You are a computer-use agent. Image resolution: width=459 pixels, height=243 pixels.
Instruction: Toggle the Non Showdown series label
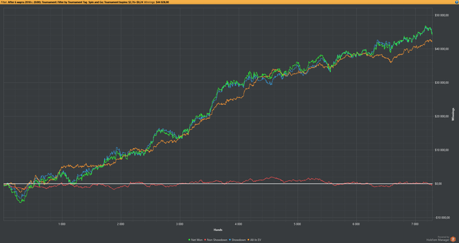point(217,240)
